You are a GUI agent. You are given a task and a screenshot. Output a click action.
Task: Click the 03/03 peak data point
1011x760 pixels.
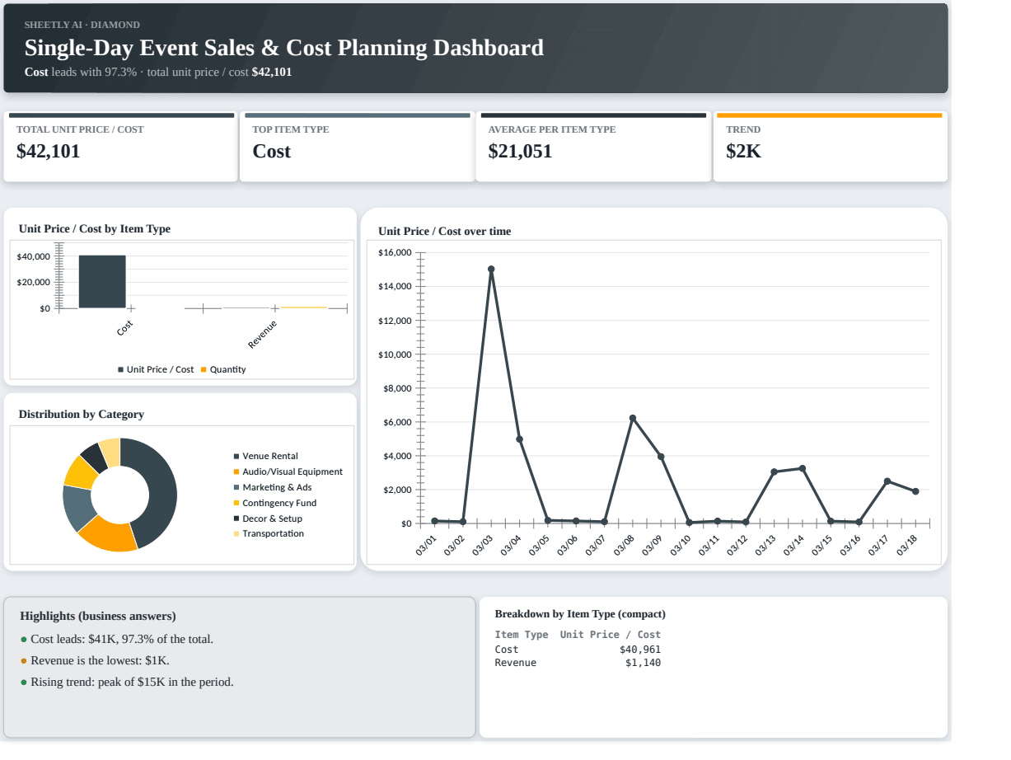491,269
